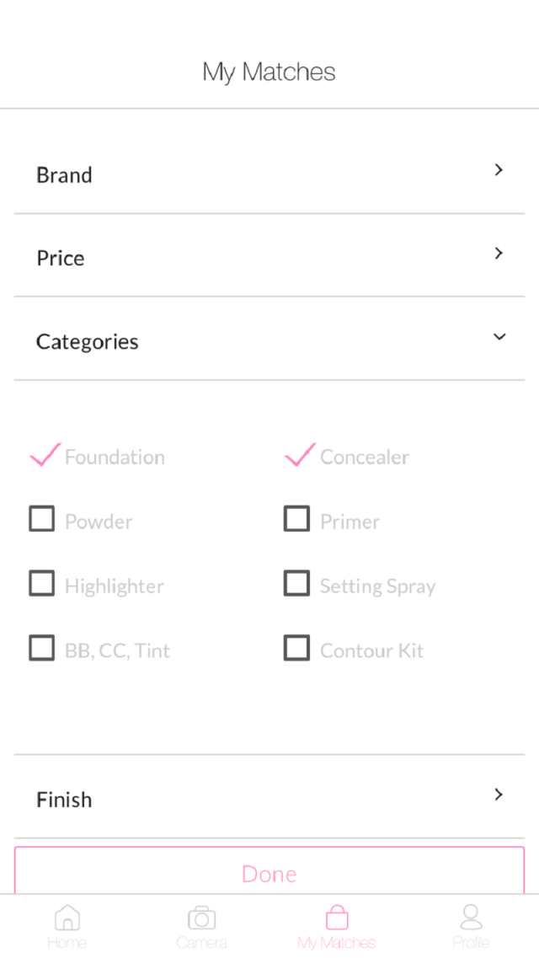Tick the Highlighter checkbox
The image size is (539, 958).
42,583
